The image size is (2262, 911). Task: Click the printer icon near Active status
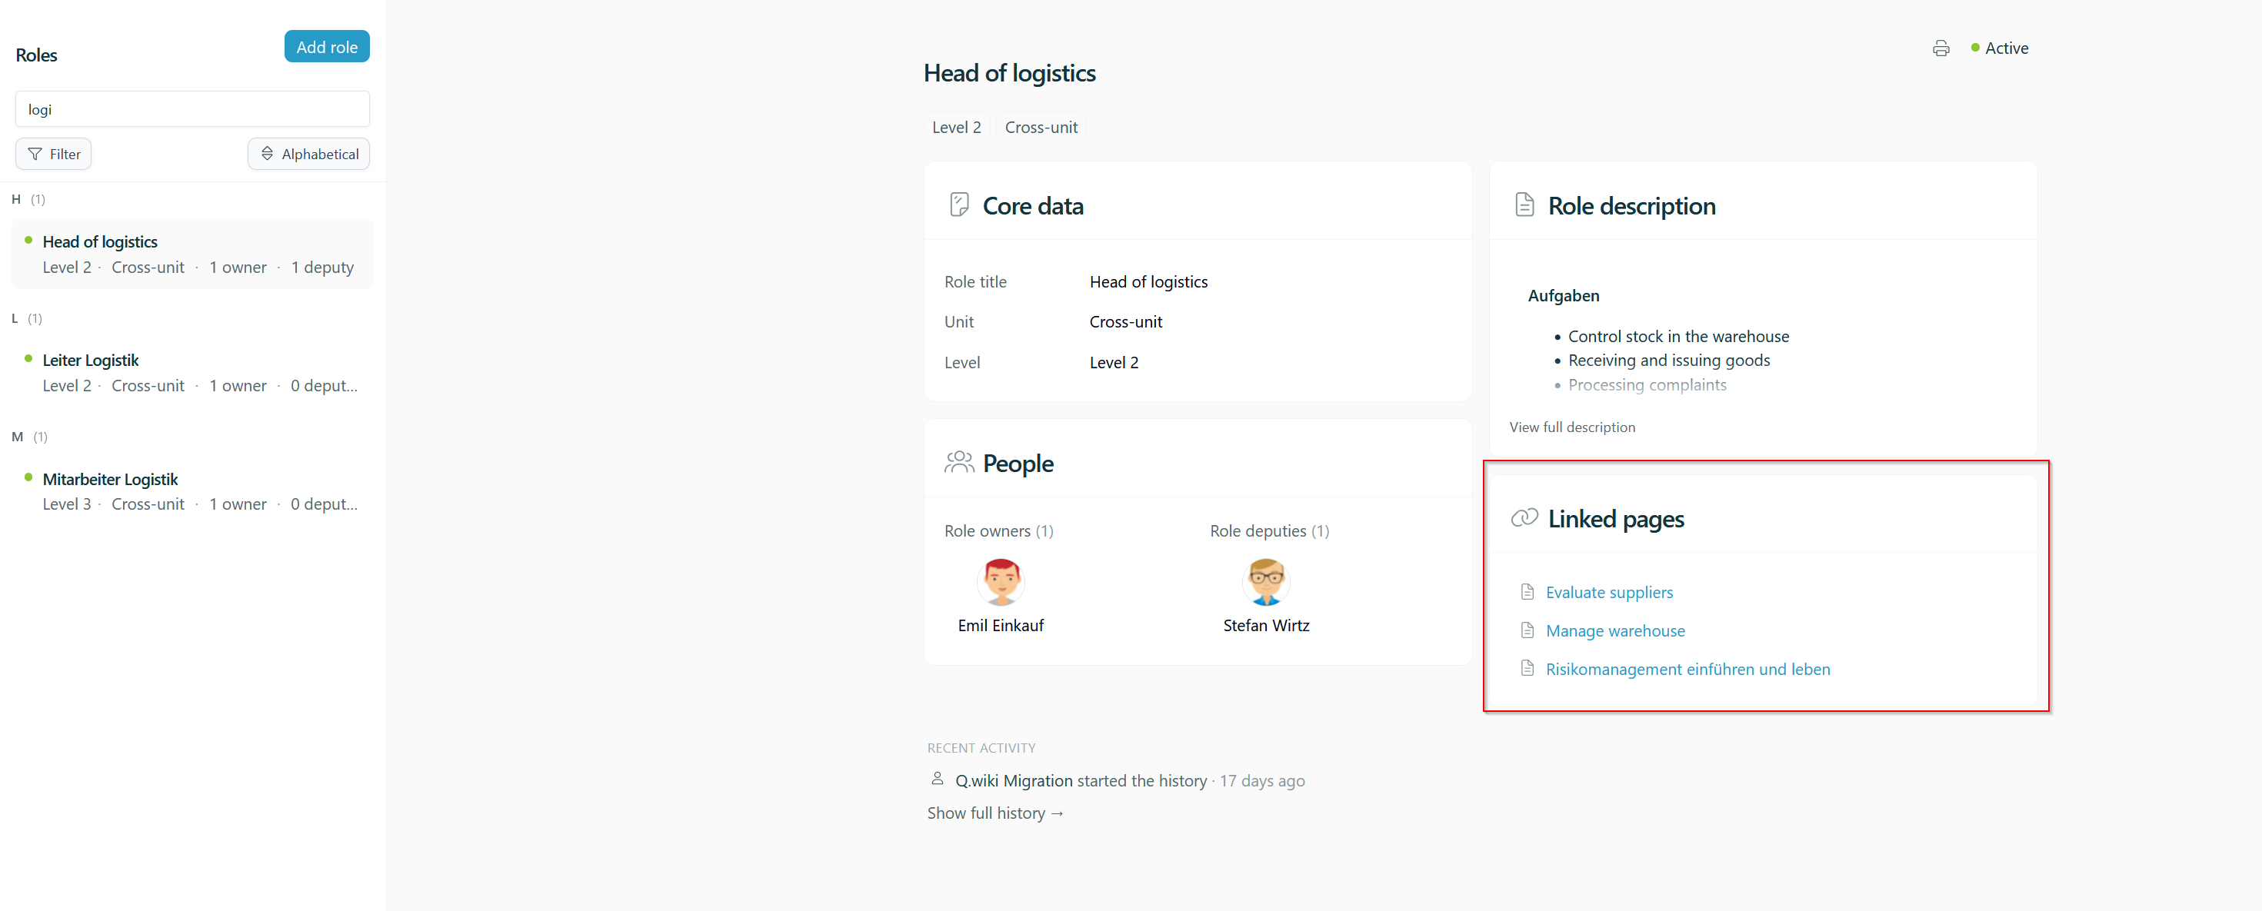click(x=1941, y=48)
